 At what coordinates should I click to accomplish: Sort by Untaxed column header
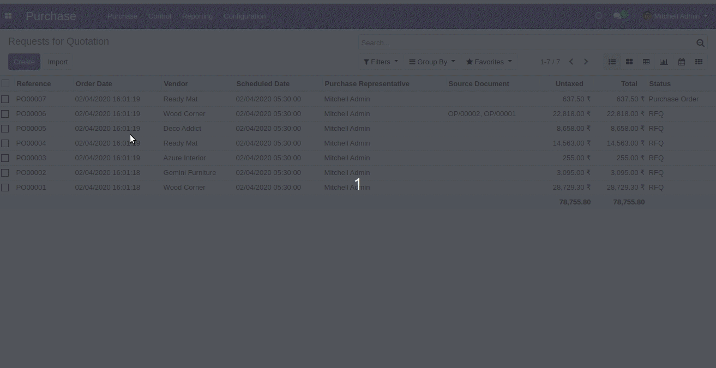pos(569,84)
